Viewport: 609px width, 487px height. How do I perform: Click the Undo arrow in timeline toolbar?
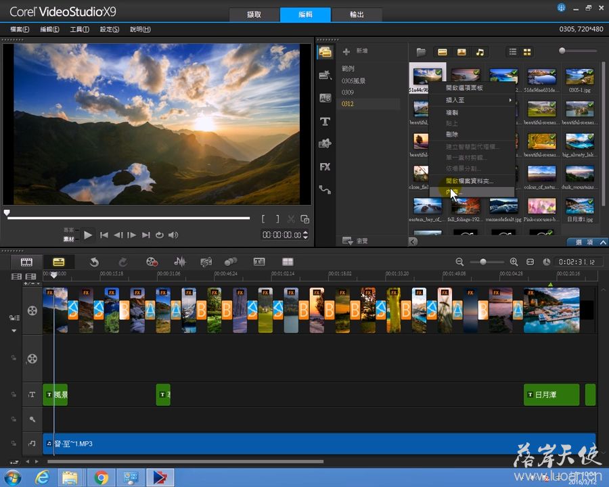click(x=94, y=262)
